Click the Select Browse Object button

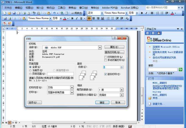coord(142,116)
